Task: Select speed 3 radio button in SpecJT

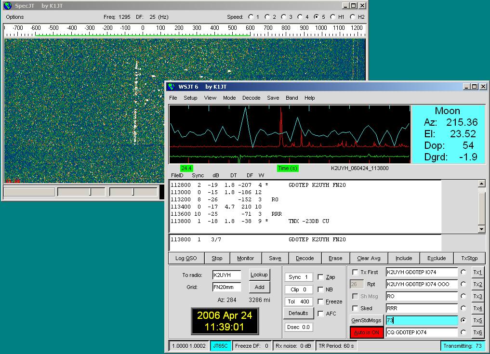Action: tap(283, 17)
